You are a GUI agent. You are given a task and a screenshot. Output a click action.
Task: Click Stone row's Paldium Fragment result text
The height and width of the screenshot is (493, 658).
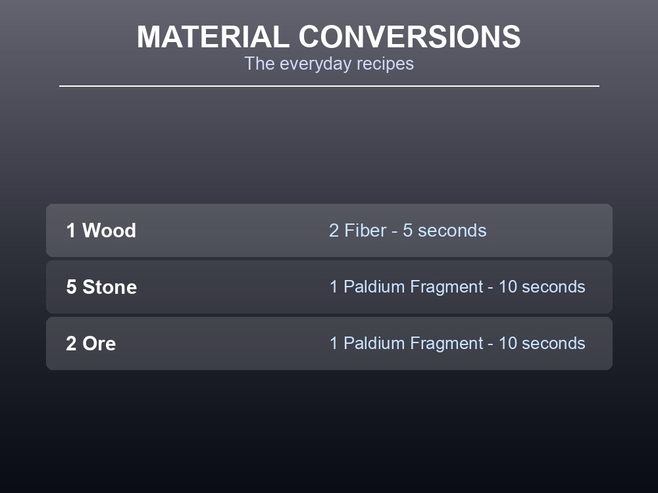(457, 287)
